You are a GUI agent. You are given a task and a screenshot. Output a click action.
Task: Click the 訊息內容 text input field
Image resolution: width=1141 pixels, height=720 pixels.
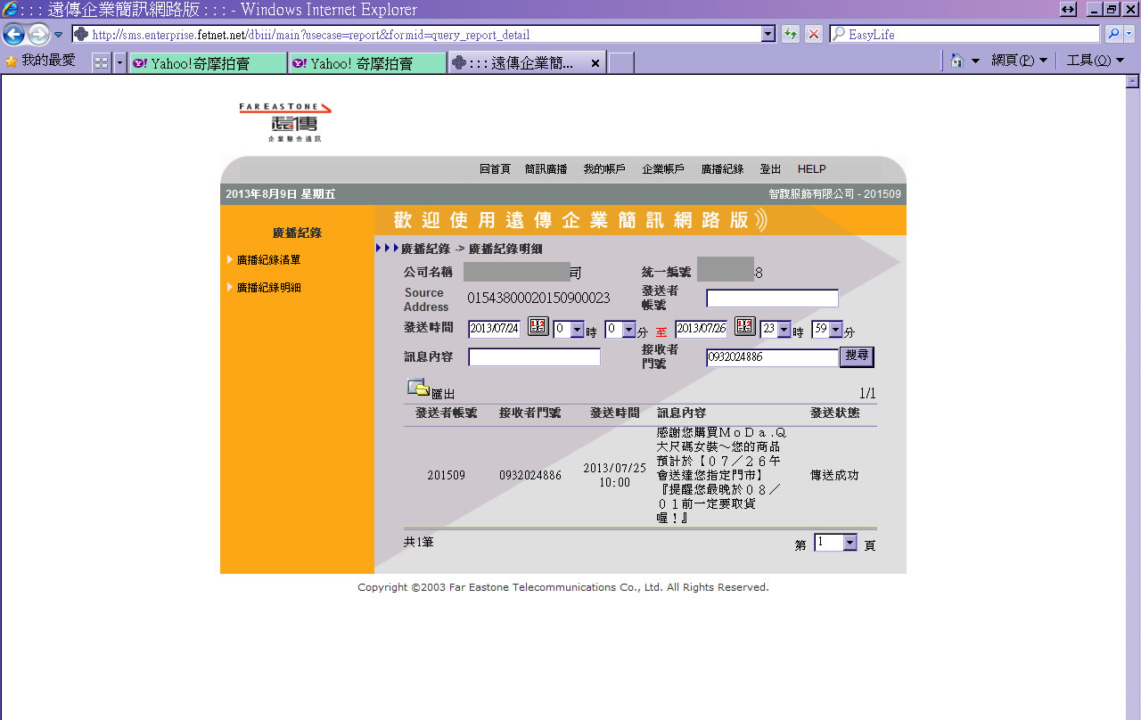click(x=534, y=357)
